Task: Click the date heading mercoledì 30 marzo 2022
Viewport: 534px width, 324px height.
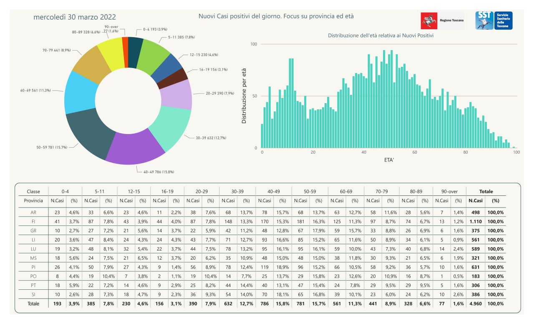Action: [x=75, y=17]
